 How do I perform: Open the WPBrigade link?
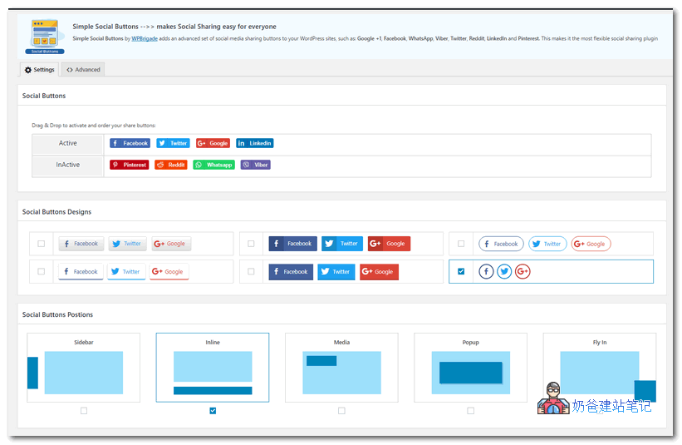click(x=145, y=38)
